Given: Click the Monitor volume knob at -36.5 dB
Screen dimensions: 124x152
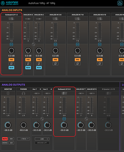Looking at the screenshot, I should click(x=8, y=125).
